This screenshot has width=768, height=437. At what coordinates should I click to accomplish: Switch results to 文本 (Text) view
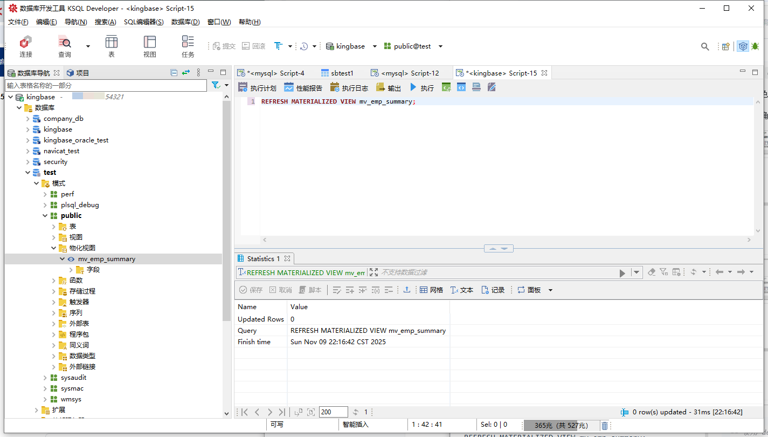tap(461, 290)
